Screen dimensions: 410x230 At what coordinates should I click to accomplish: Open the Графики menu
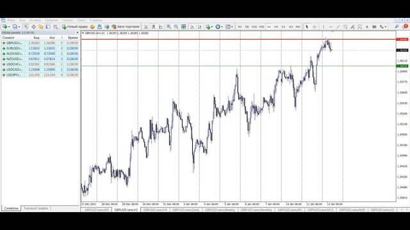click(51, 20)
